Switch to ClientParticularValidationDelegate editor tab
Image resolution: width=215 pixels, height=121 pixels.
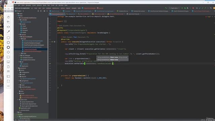159,11
